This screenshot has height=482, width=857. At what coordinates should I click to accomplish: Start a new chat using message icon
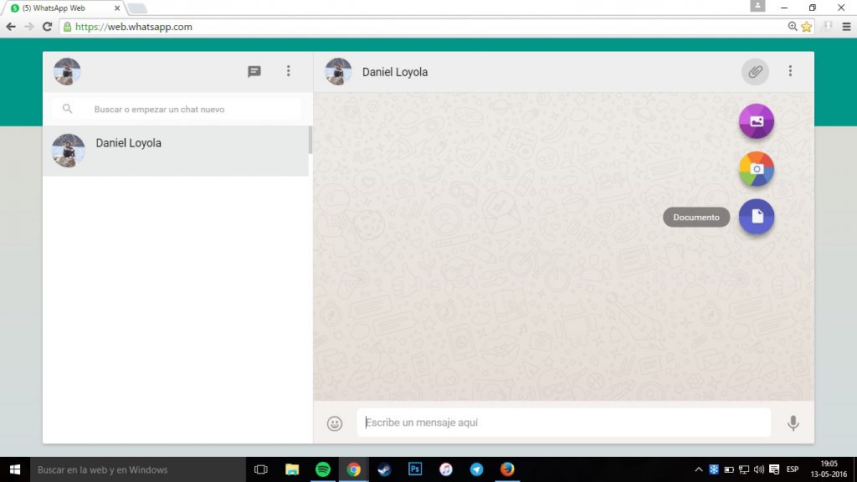tap(254, 72)
